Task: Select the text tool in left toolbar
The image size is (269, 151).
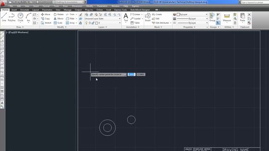Action: tap(2, 103)
